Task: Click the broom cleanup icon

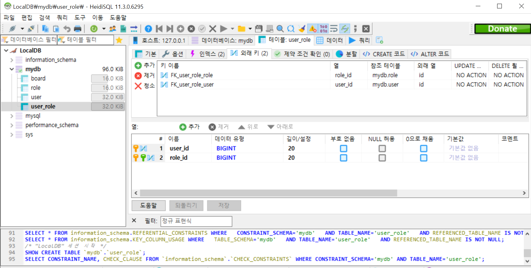Action: click(302, 29)
